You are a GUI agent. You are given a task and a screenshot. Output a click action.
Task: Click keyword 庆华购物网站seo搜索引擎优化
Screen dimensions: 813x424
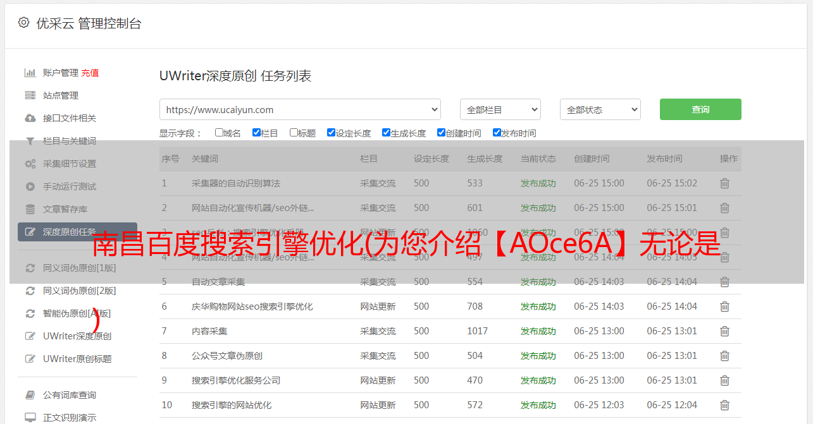pos(252,306)
